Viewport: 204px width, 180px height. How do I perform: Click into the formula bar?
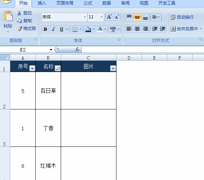143,49
